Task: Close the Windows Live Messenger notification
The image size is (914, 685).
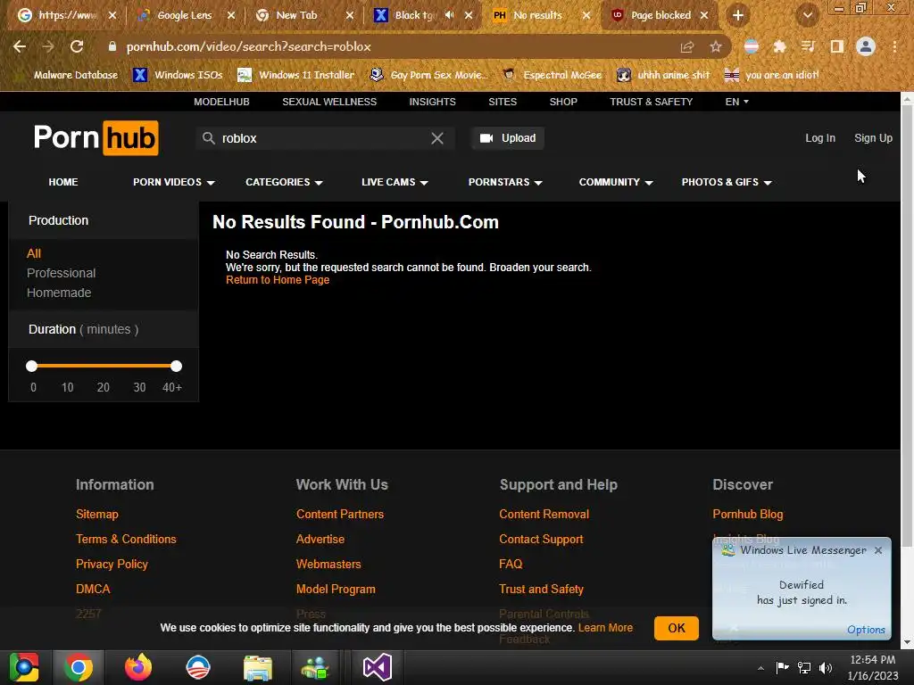Action: tap(878, 549)
